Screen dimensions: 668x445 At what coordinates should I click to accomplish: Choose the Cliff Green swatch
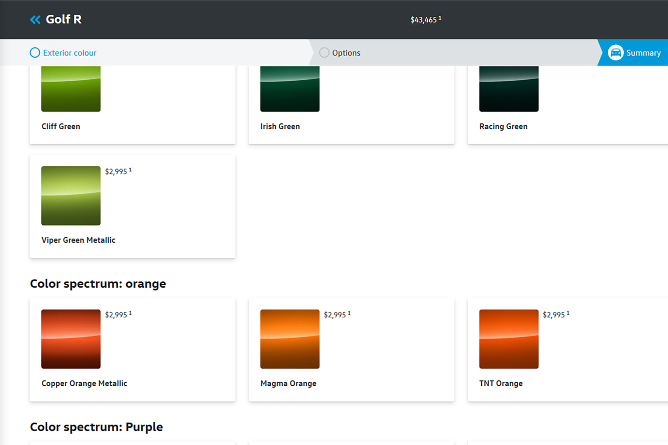[x=71, y=89]
